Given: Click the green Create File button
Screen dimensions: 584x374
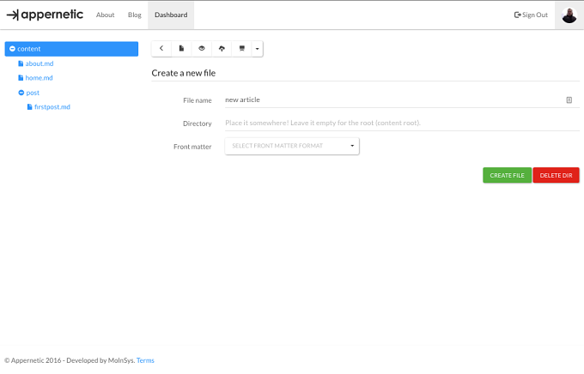Looking at the screenshot, I should (507, 175).
